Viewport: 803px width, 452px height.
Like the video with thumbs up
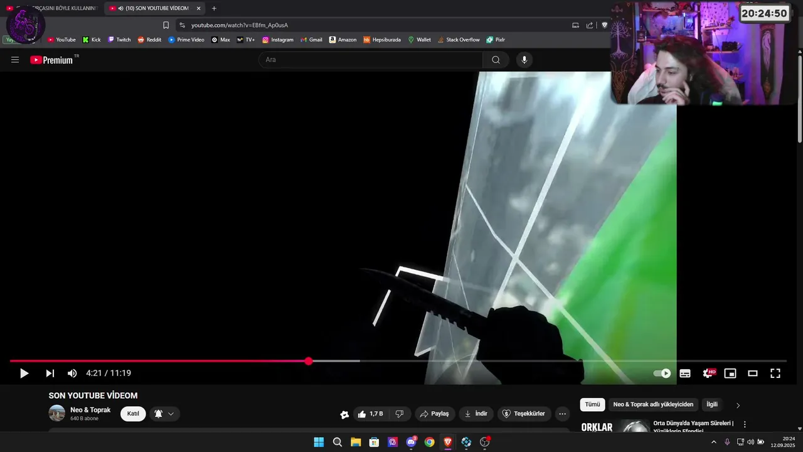[x=370, y=414]
